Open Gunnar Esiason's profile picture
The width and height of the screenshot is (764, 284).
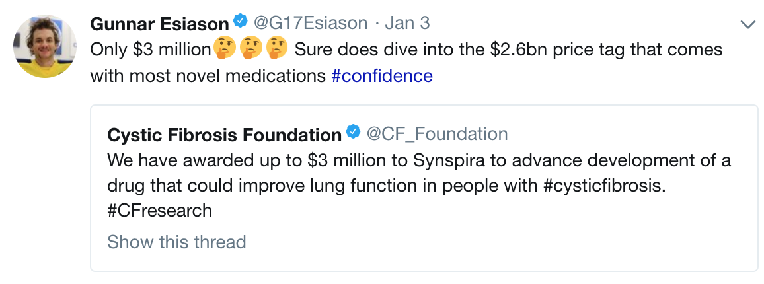tap(45, 47)
